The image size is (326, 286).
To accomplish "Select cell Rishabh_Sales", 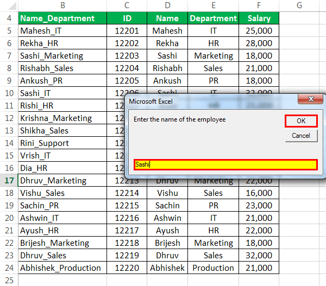I will coord(62,68).
